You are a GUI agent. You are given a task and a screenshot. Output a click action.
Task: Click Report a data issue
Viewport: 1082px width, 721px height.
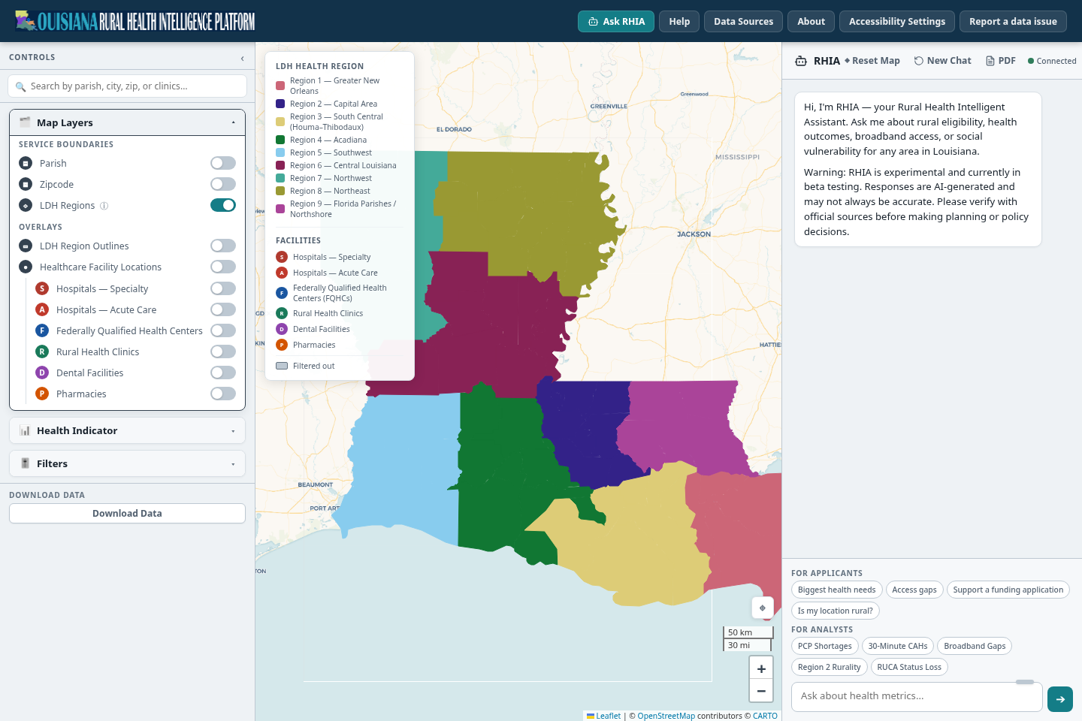[1013, 21]
